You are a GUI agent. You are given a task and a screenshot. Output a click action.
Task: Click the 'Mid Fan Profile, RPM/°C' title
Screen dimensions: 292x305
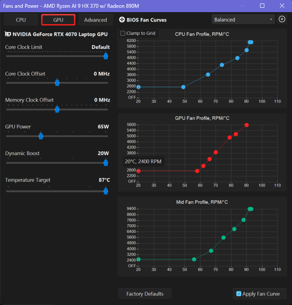tap(202, 202)
